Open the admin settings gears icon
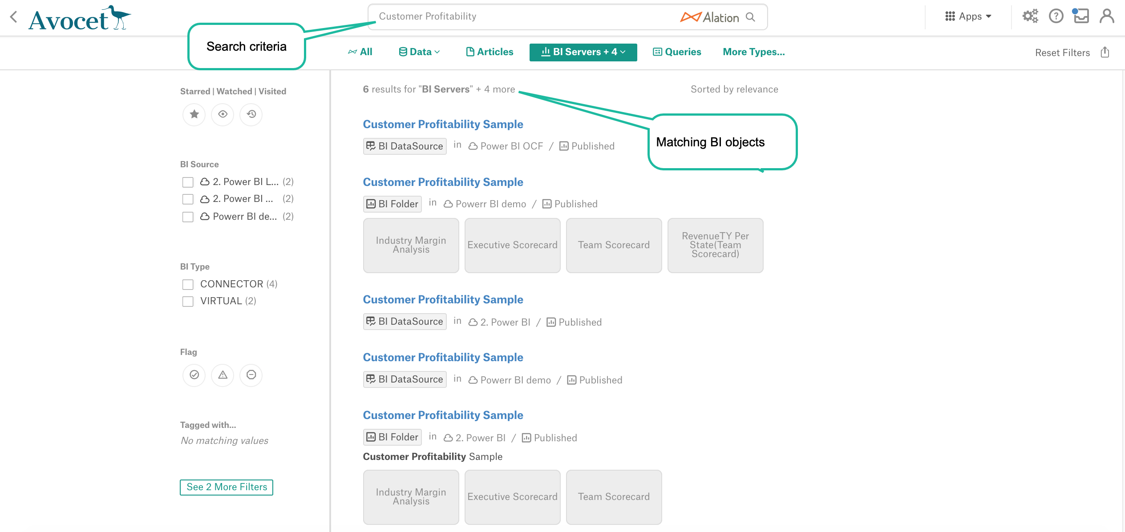 [x=1030, y=16]
